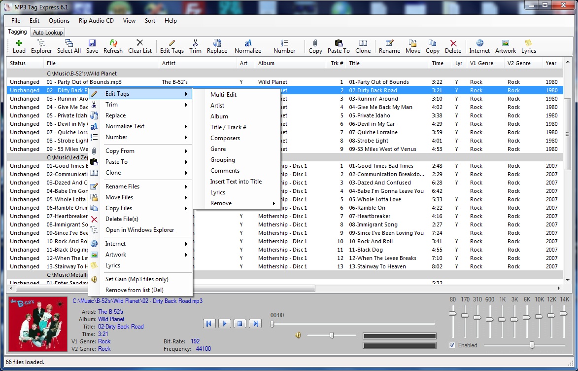Select the Normalize toolbar icon

click(247, 46)
